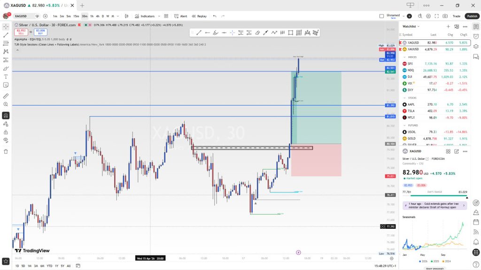This screenshot has width=481, height=270.
Task: Take a chart snapshot with the camera icon
Action: point(445,15)
